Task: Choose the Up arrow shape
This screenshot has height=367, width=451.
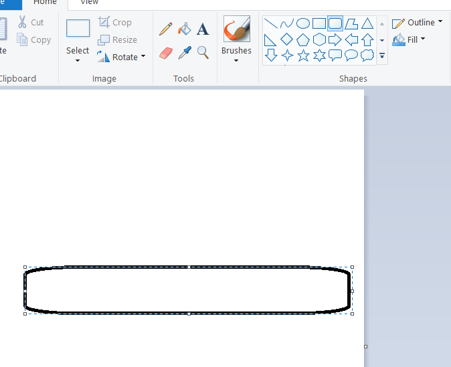Action: [x=367, y=39]
